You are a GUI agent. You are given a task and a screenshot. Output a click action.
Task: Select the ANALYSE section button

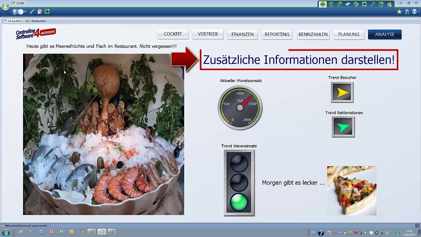click(x=385, y=34)
